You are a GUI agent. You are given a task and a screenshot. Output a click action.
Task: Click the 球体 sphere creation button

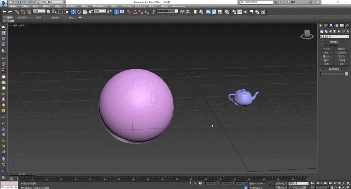326,52
